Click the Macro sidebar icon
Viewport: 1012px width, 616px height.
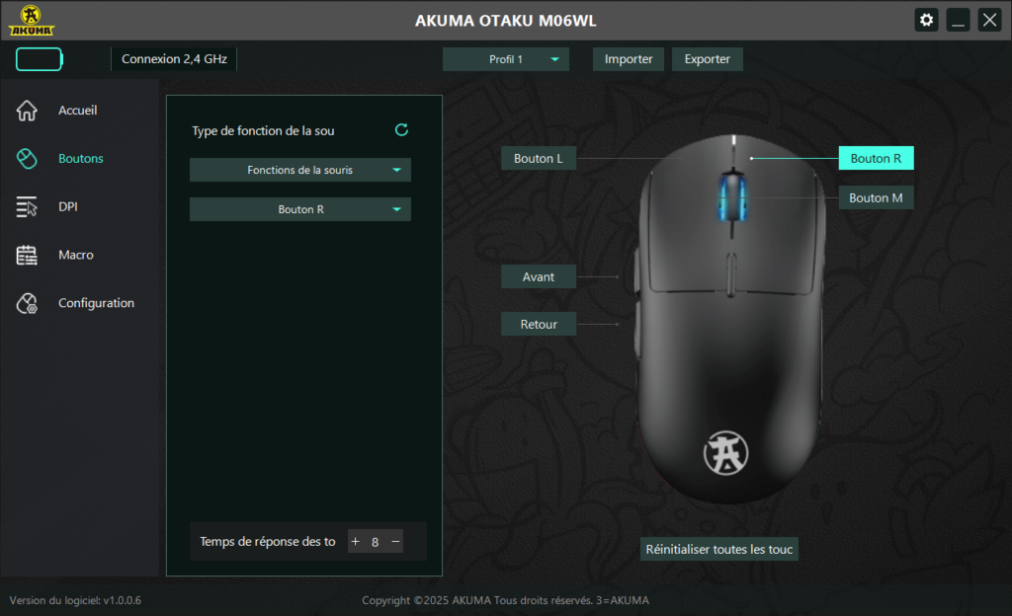pos(27,255)
